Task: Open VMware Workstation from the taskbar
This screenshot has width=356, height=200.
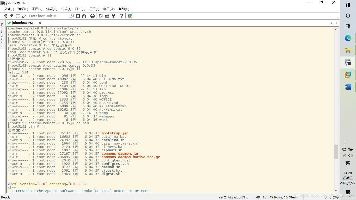Action: tap(348, 75)
